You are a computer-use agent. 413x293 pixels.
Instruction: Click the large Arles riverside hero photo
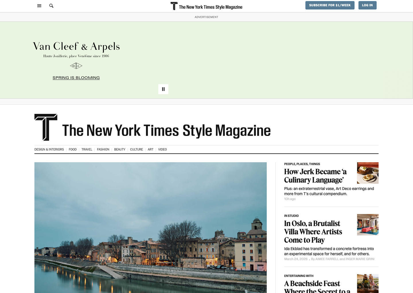click(150, 228)
